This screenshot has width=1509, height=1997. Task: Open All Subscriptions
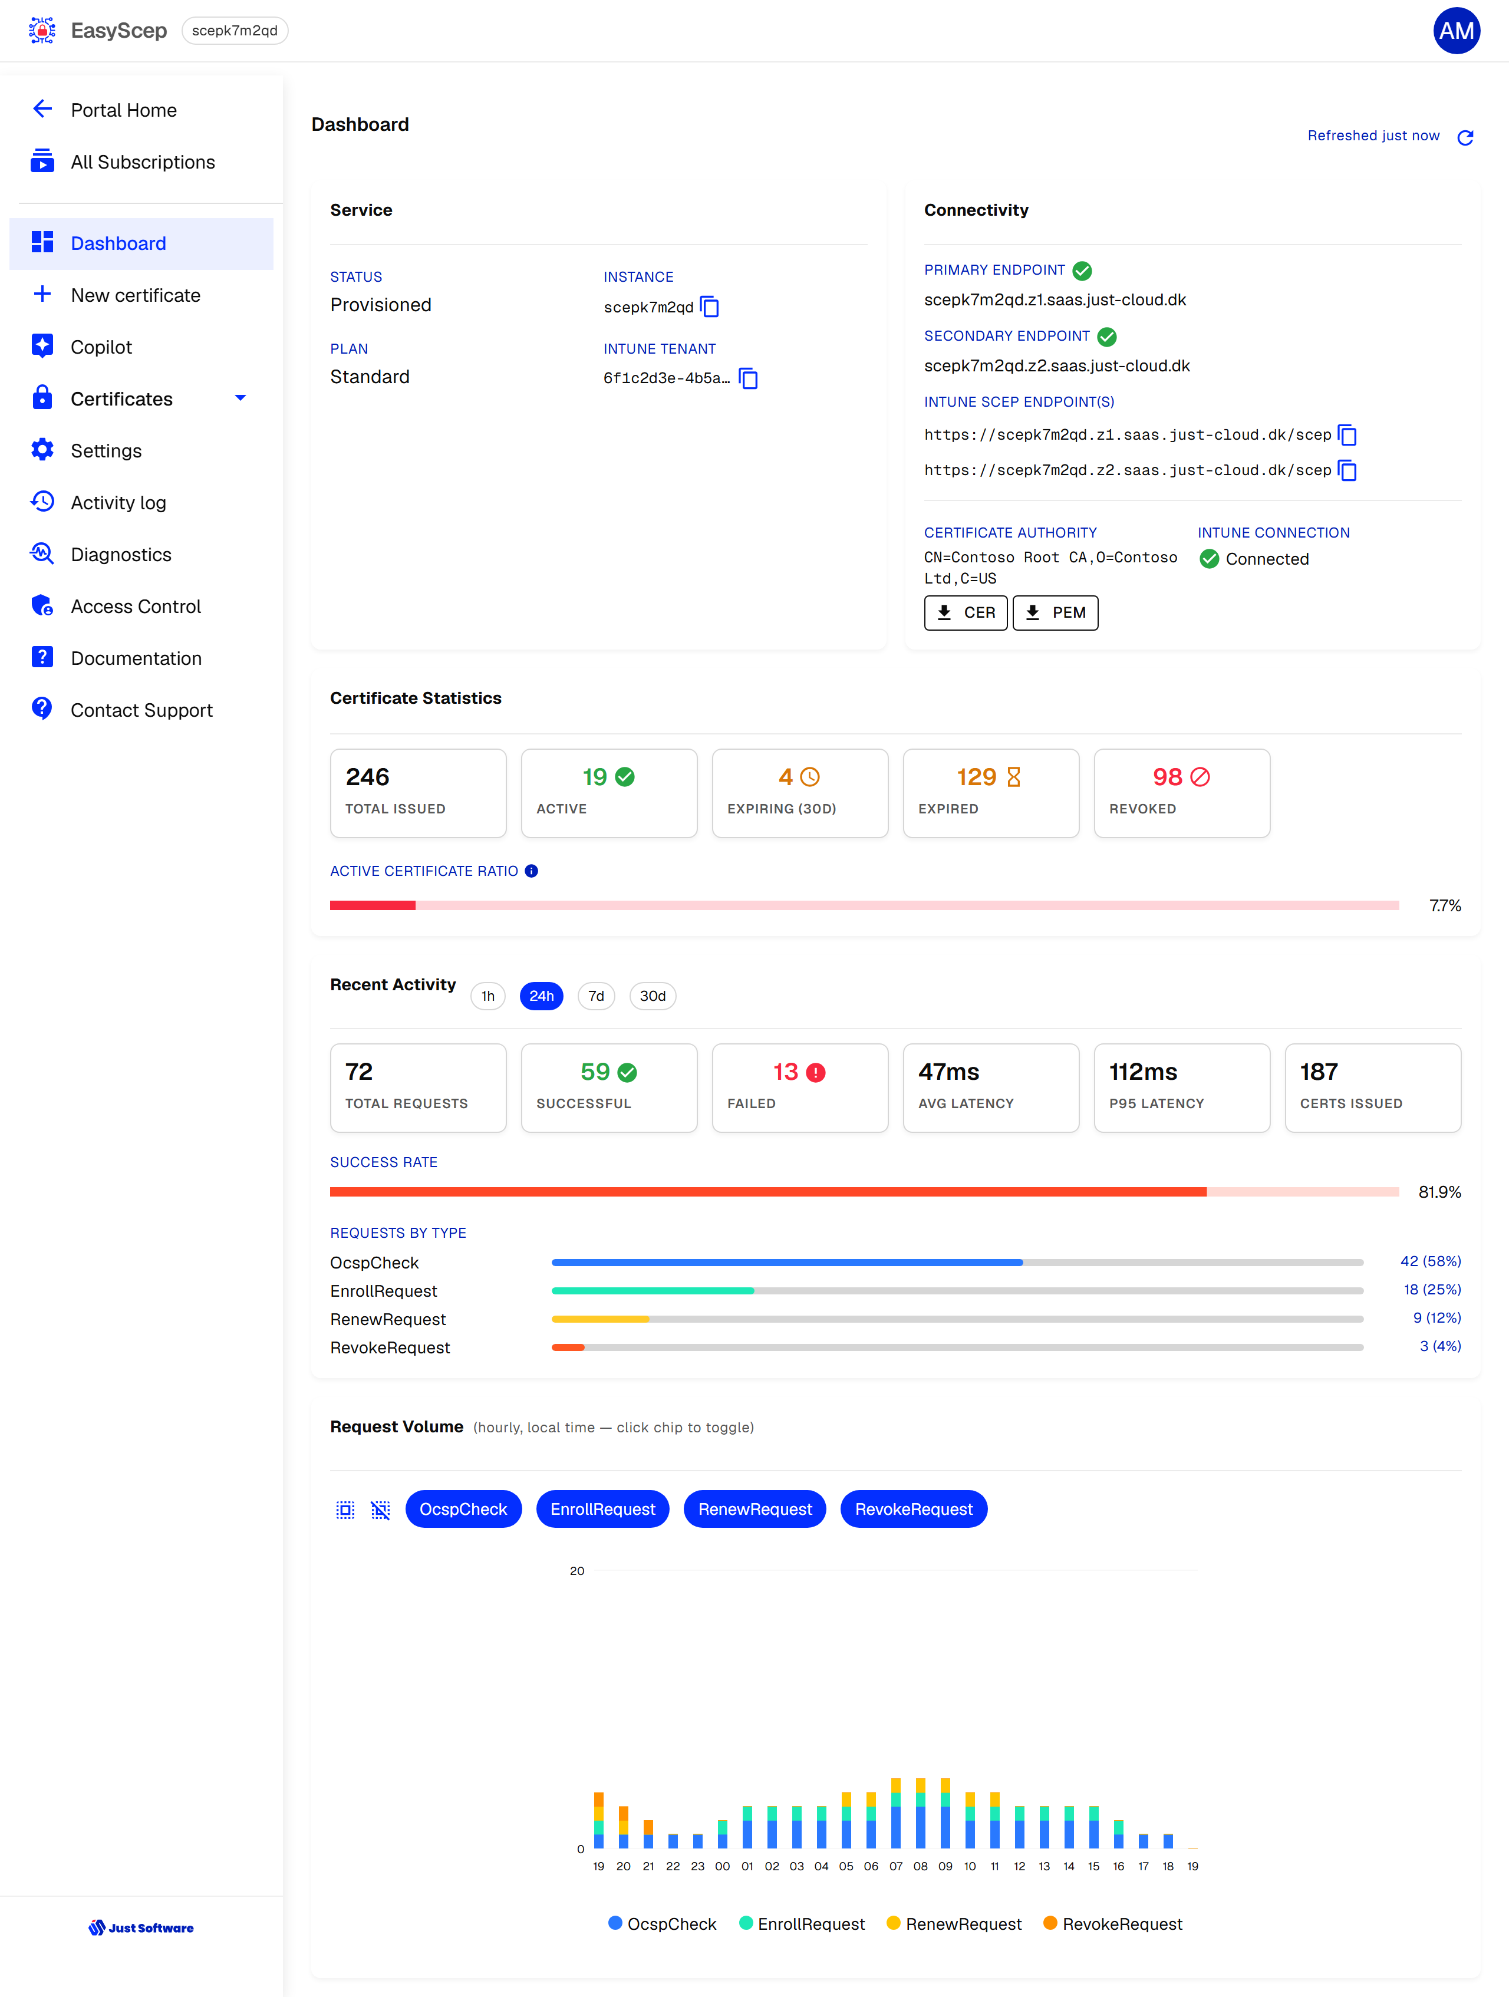(x=141, y=162)
